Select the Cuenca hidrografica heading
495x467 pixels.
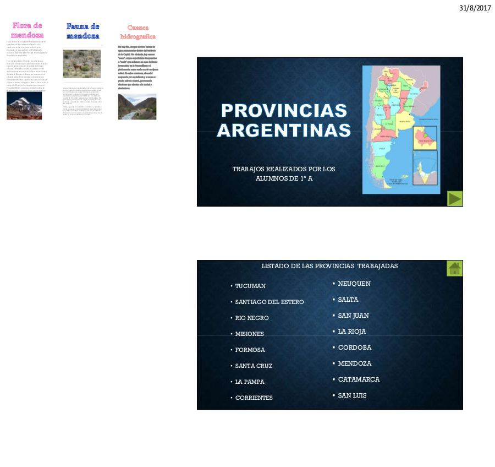[x=137, y=31]
